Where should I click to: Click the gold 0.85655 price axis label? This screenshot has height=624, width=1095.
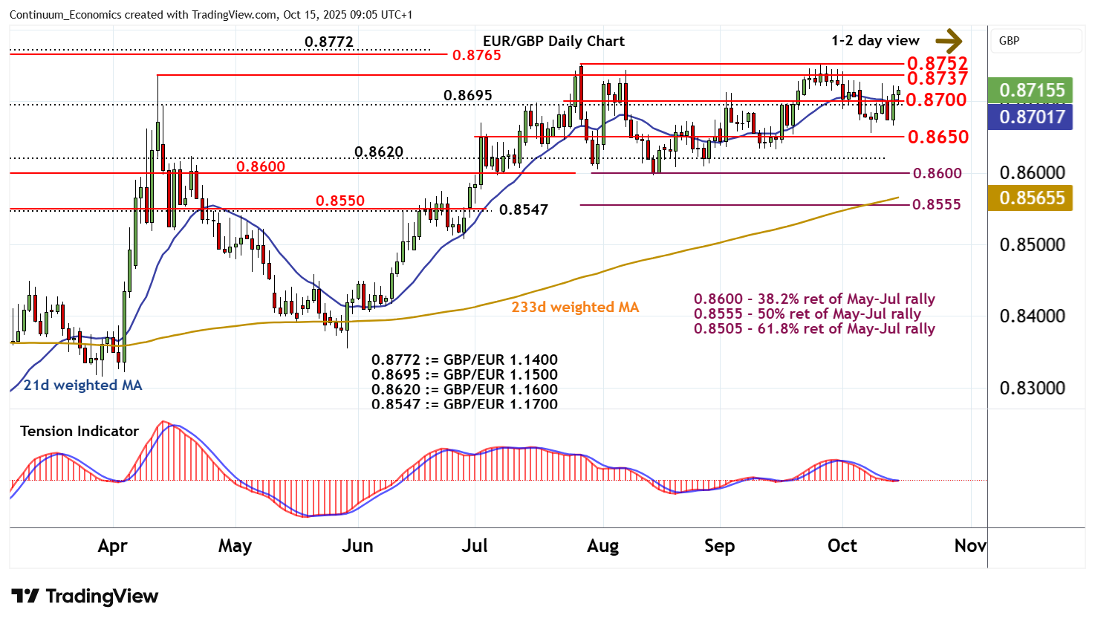pyautogui.click(x=1032, y=198)
